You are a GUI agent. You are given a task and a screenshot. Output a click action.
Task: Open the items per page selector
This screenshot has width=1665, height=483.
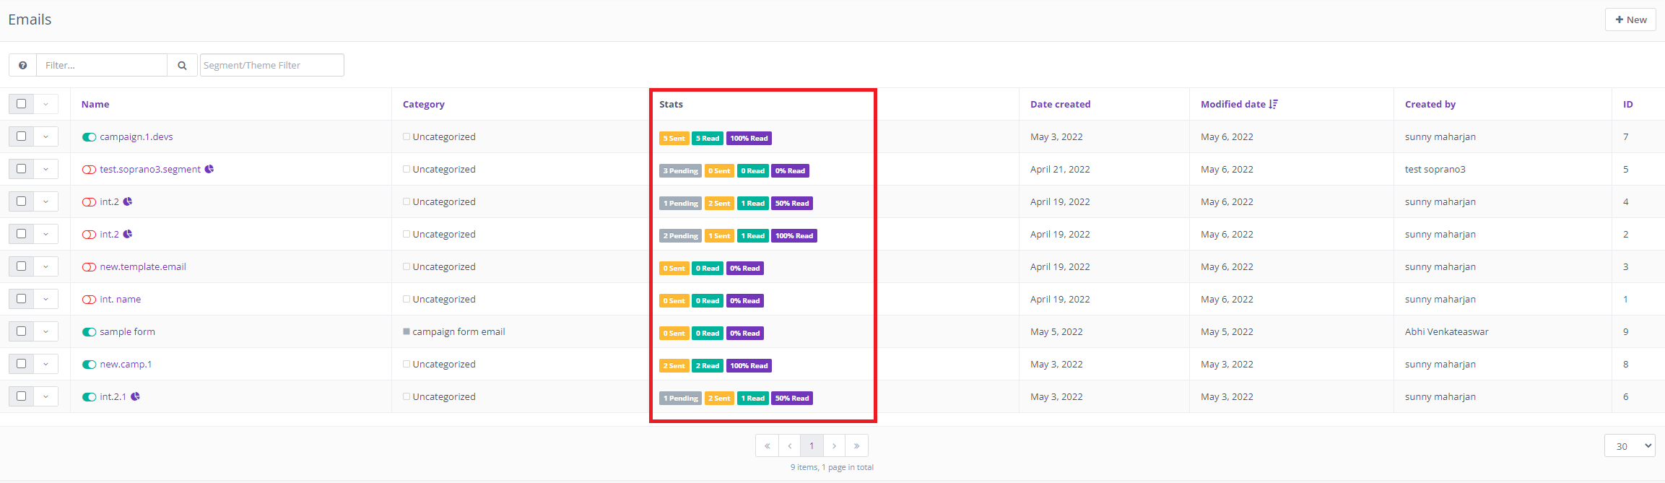click(x=1630, y=446)
